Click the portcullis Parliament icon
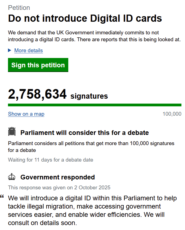Viewport: 185px width, 230px height. (12, 132)
